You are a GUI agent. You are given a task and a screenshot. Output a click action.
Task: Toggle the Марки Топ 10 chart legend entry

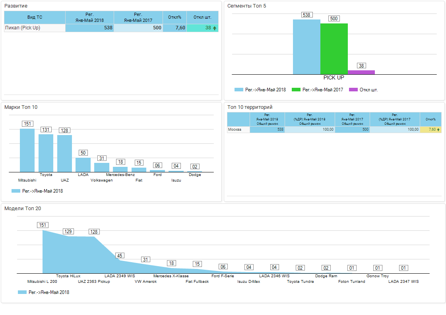pos(37,191)
